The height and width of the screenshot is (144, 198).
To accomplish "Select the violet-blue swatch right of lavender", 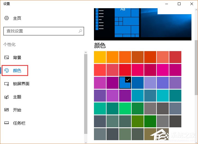I will tap(163, 83).
